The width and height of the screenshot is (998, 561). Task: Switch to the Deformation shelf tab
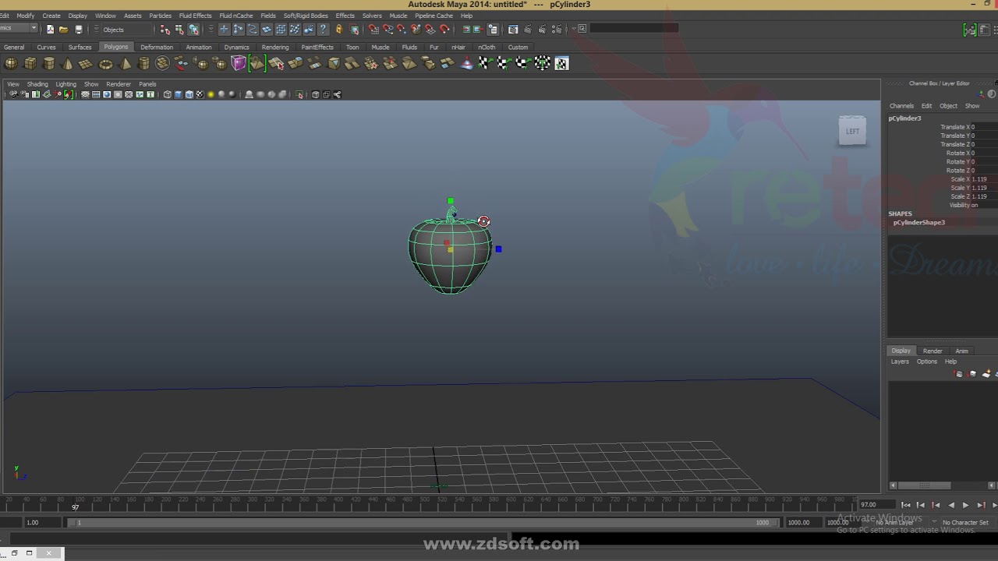157,48
